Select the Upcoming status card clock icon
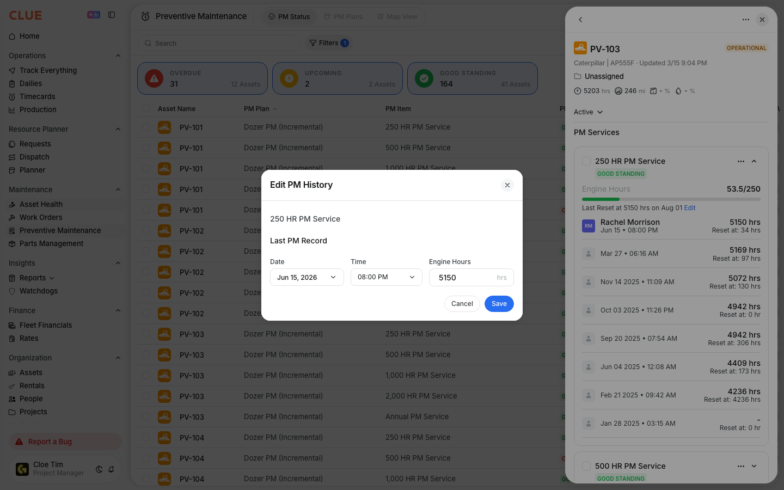This screenshot has width=784, height=490. point(289,78)
